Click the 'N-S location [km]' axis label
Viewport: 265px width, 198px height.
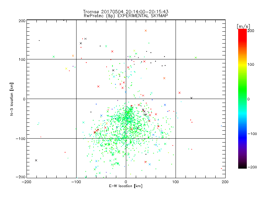[x=12, y=99]
